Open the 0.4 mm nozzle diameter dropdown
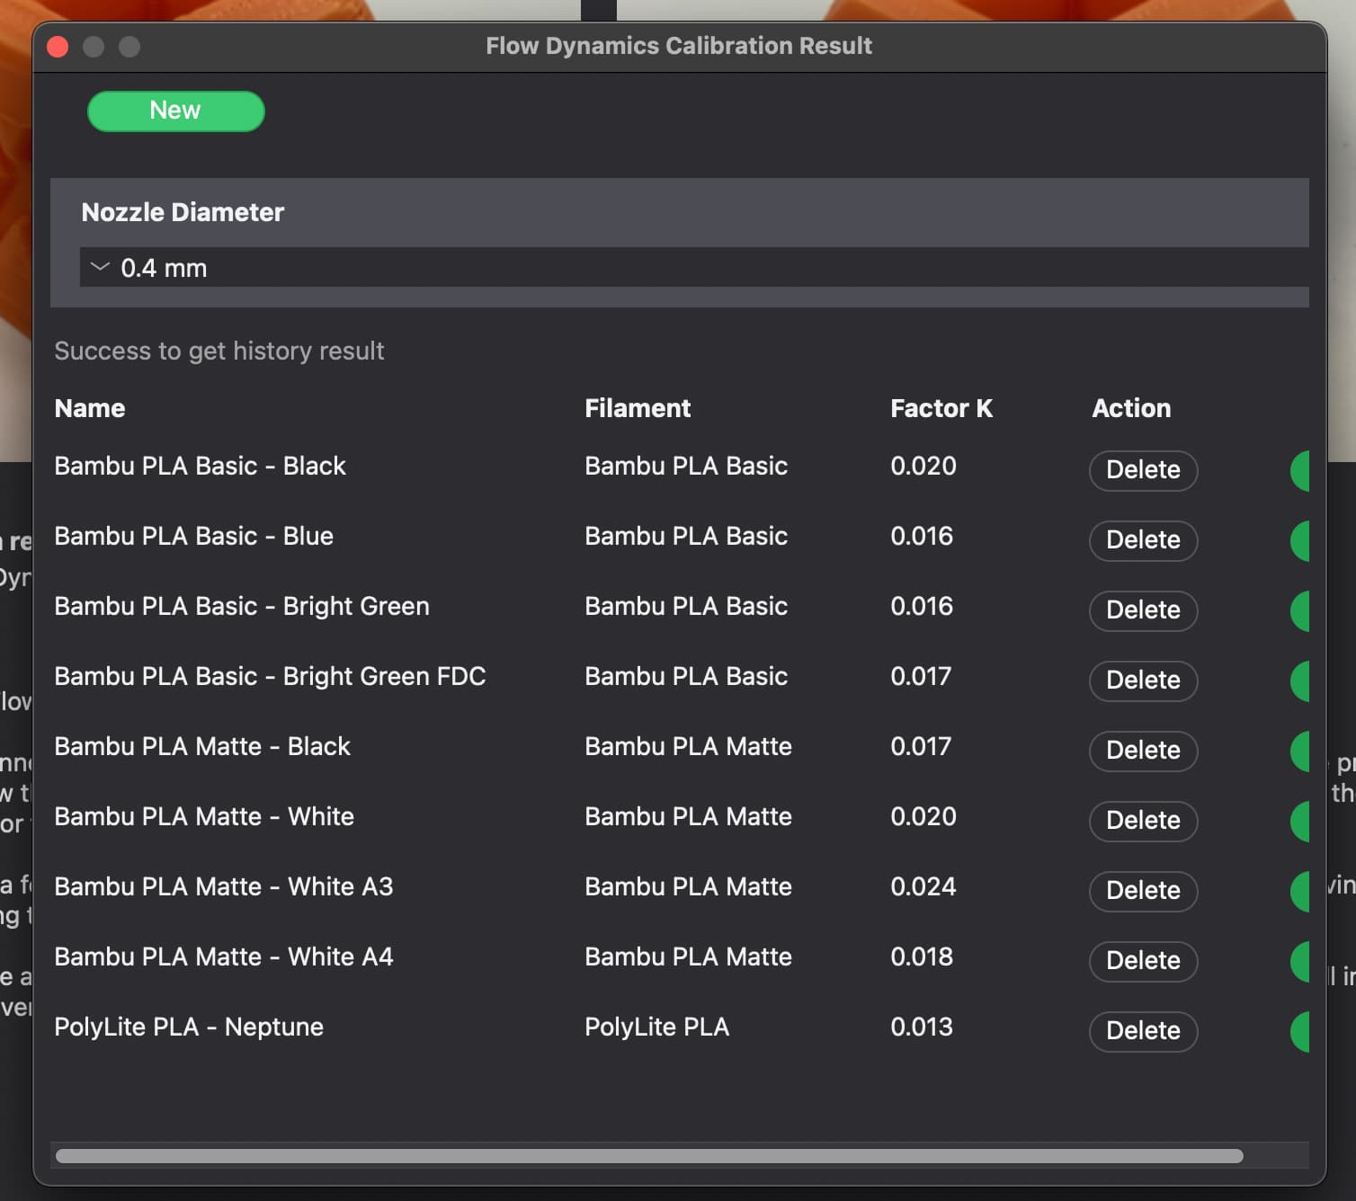Viewport: 1356px width, 1201px height. click(x=694, y=268)
